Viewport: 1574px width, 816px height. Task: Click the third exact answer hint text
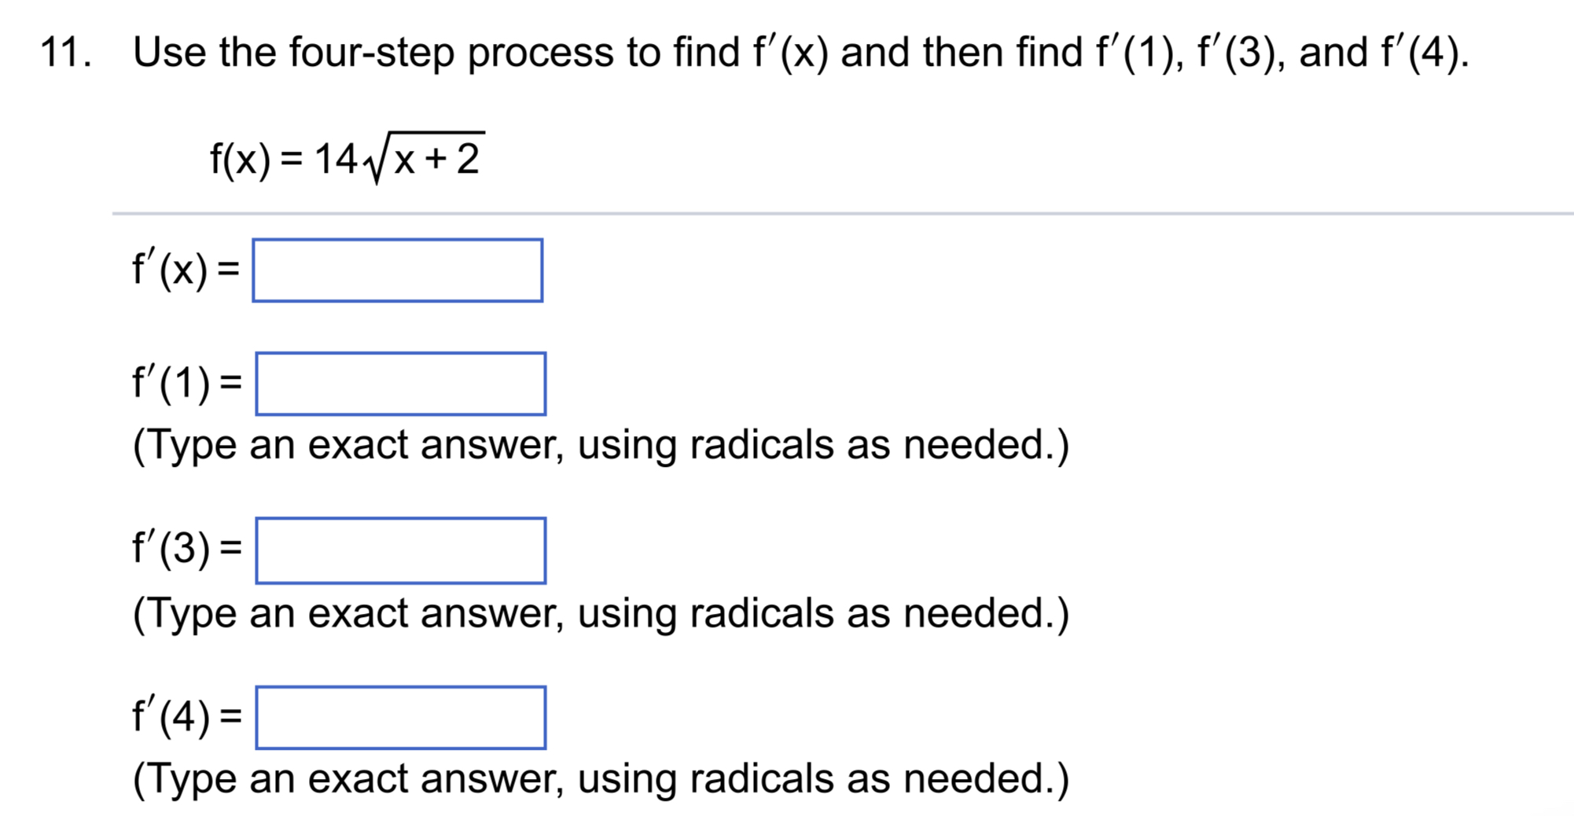(601, 779)
